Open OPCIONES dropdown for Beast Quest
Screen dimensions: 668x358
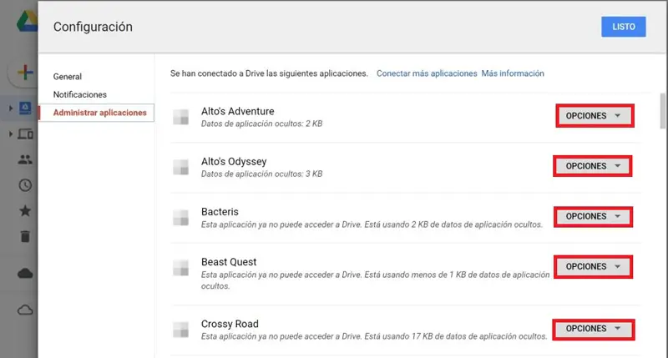tap(593, 266)
